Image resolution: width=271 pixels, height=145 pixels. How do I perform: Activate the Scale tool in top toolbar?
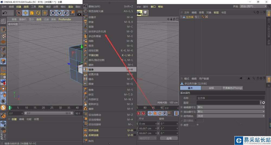[x=32, y=13]
